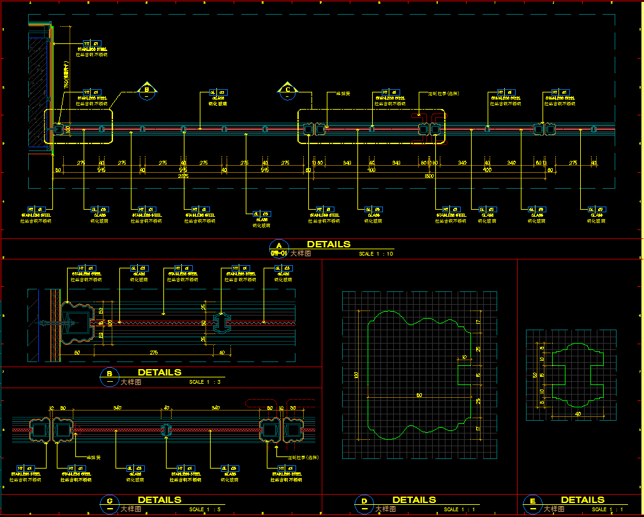Select the '100' height dimension in detail D
Screen dimensions: 644x517
(x=356, y=375)
